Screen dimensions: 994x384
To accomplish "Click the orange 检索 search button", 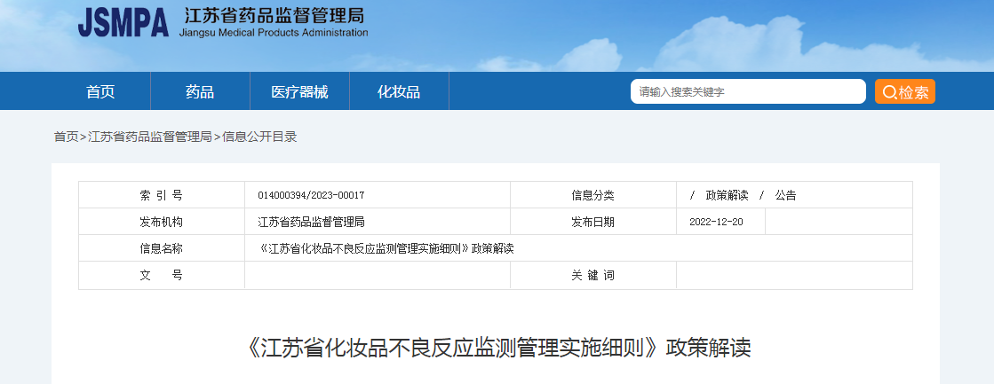I will (904, 91).
